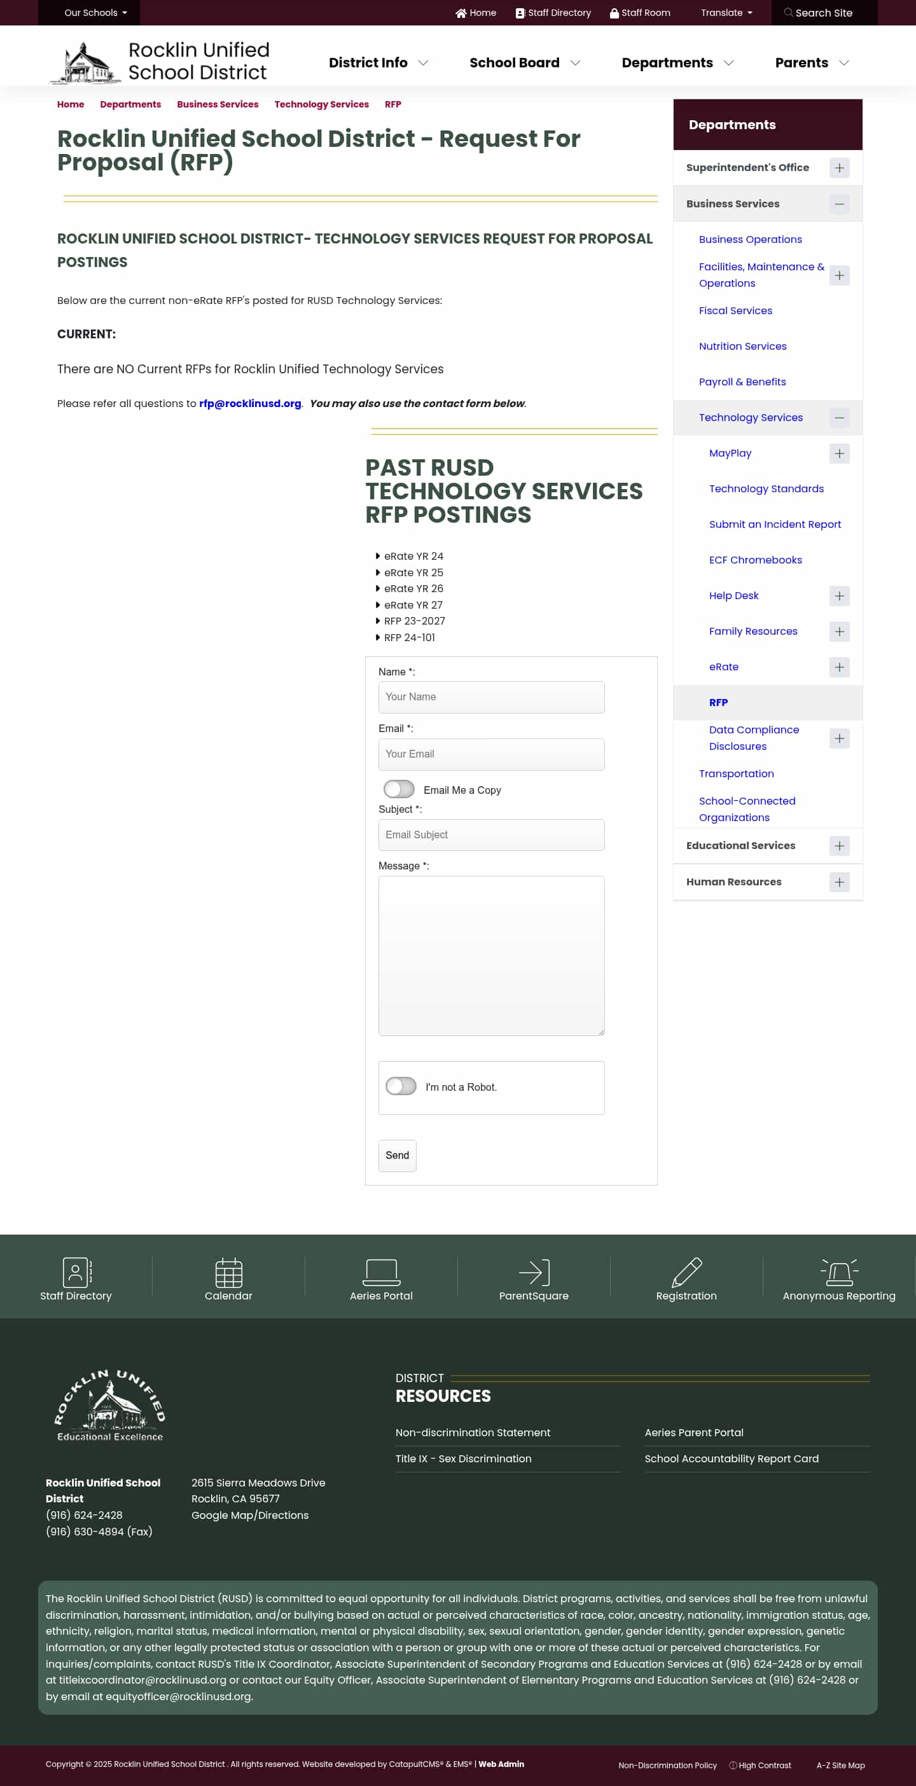Enable the I'm not a Robot toggle
916x1786 pixels.
[401, 1086]
